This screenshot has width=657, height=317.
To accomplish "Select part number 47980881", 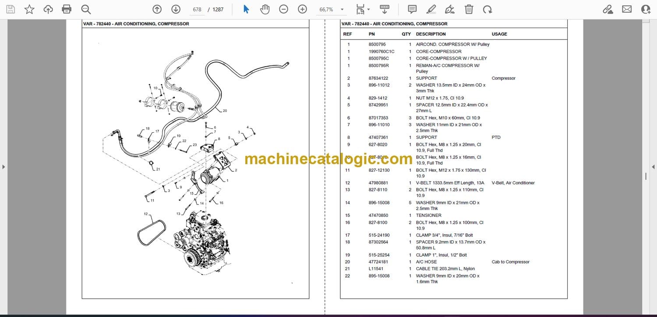I will [378, 183].
